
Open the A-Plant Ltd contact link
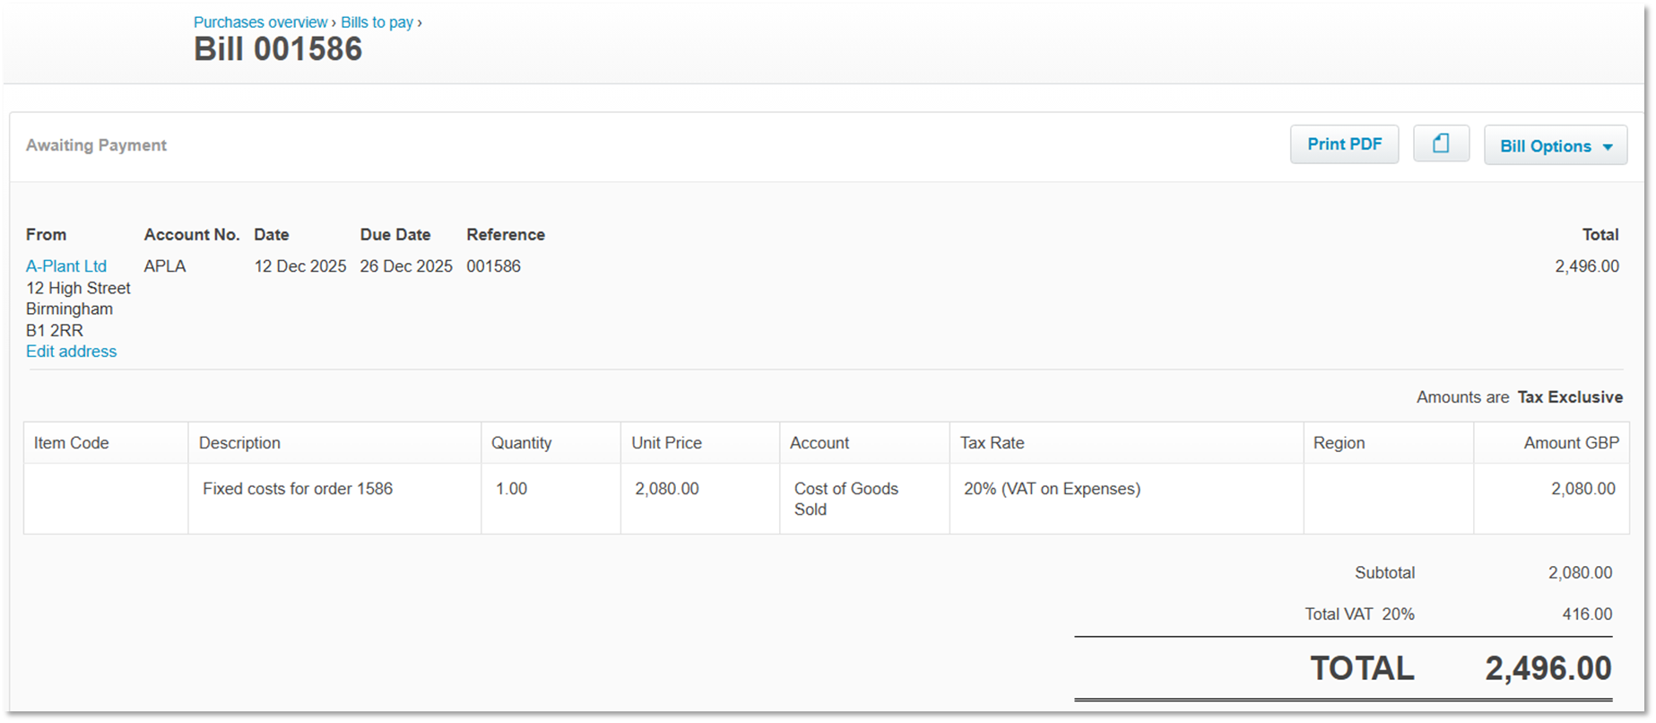66,266
